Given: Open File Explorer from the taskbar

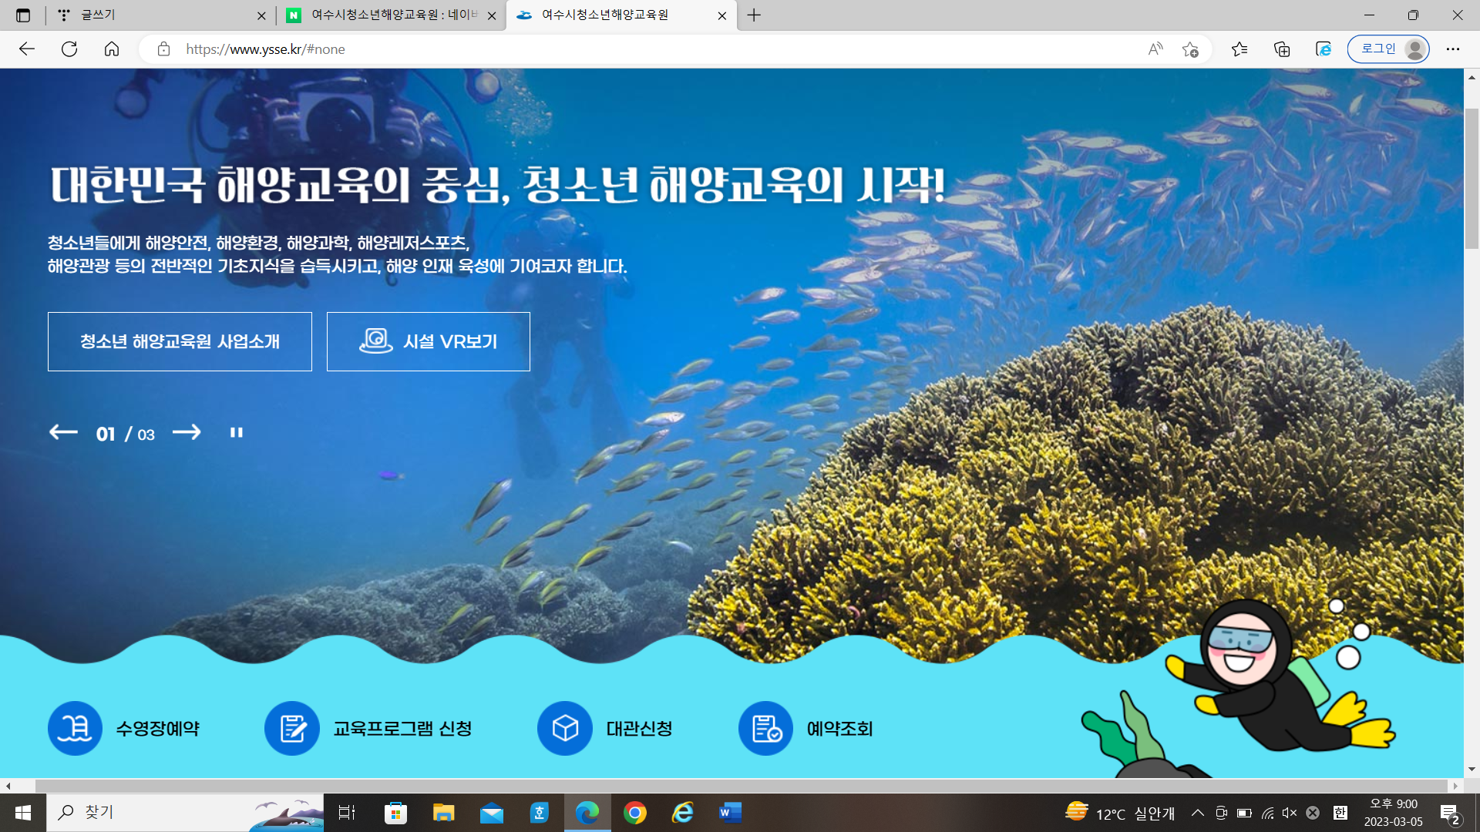Looking at the screenshot, I should point(443,813).
